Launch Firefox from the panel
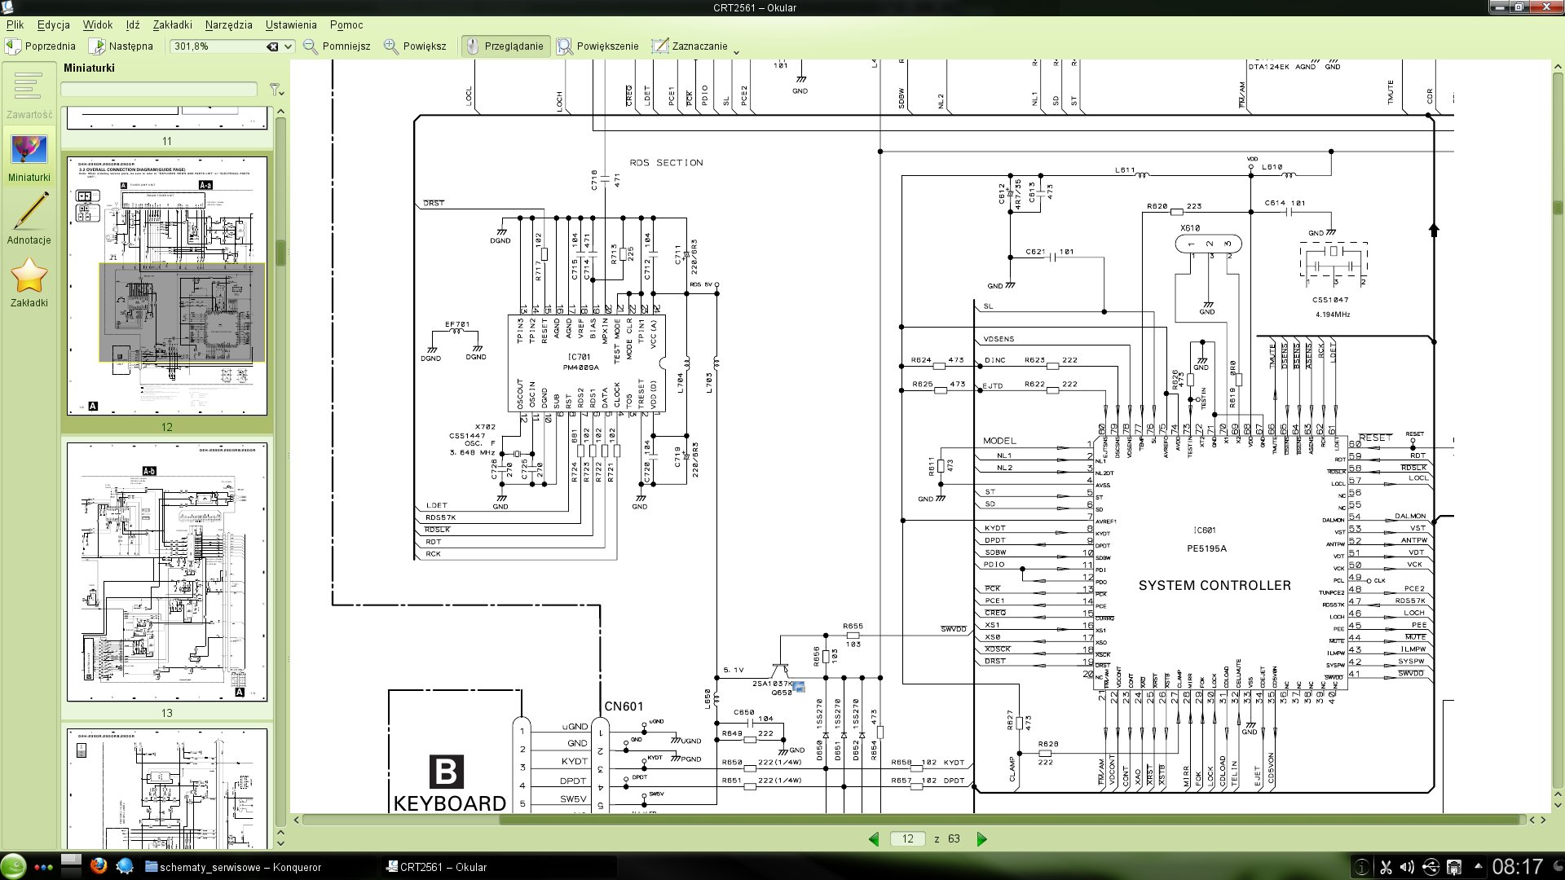The width and height of the screenshot is (1565, 880). [x=99, y=865]
